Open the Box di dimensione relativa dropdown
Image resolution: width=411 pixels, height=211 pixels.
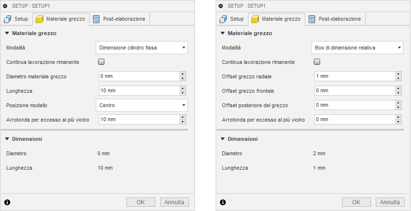point(357,48)
